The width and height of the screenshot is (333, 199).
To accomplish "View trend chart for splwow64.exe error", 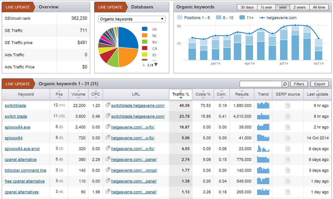I will pyautogui.click(x=263, y=149).
